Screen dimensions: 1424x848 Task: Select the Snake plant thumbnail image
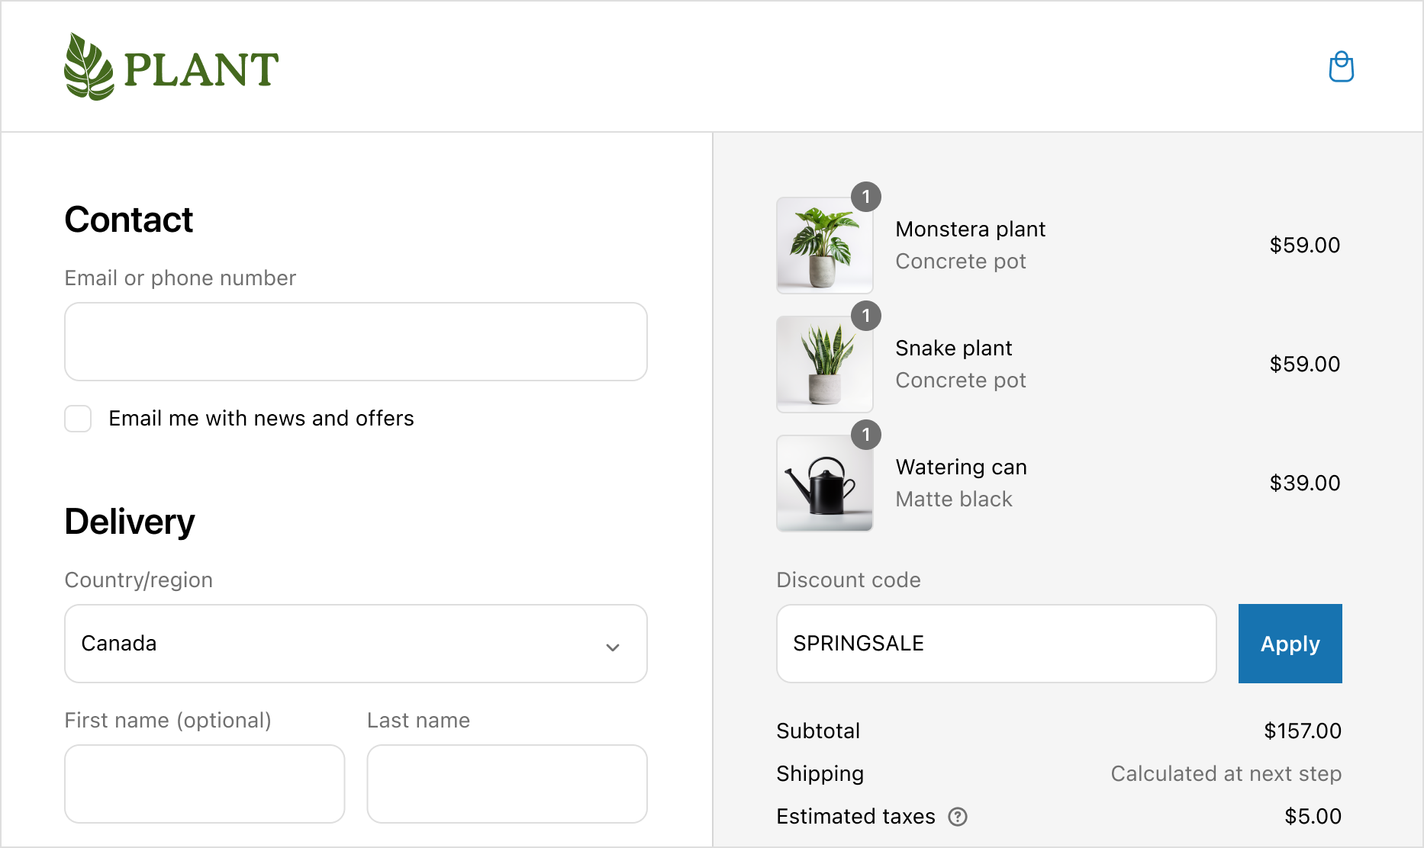(x=824, y=365)
